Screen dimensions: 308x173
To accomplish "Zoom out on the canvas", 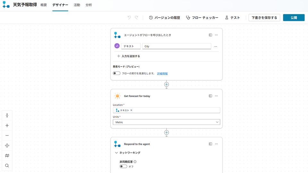I will [x=7, y=135].
